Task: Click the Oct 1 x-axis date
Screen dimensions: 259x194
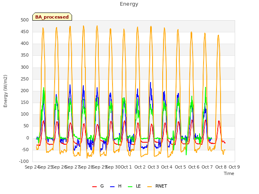Action: [126, 167]
